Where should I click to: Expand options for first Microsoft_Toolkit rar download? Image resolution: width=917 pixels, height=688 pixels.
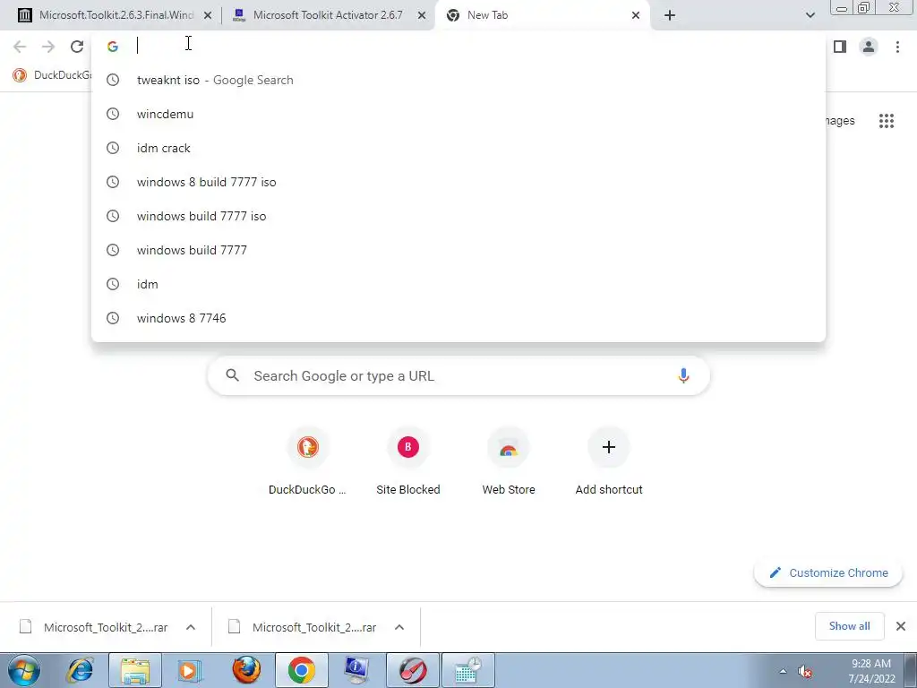tap(191, 627)
